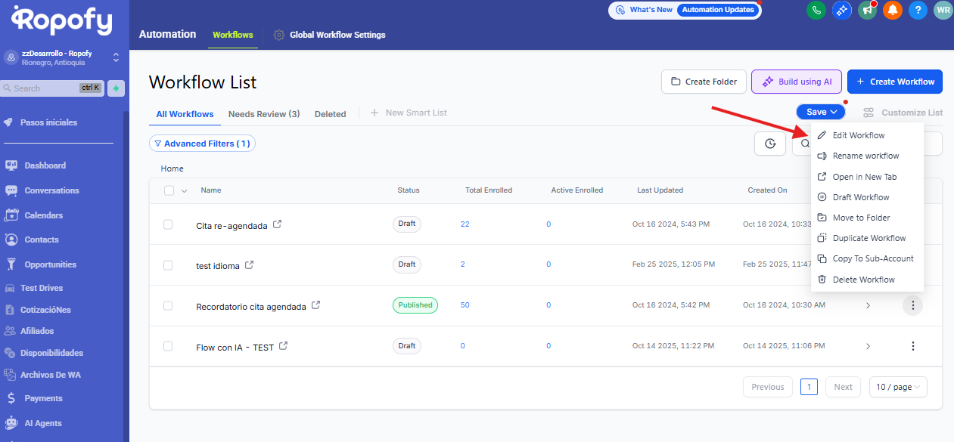Click the Build using AI button

[x=796, y=82]
